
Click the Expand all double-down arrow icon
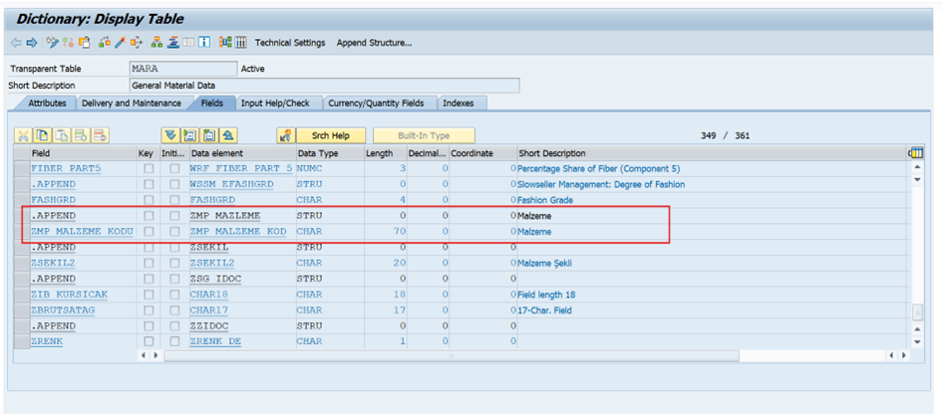pos(170,135)
